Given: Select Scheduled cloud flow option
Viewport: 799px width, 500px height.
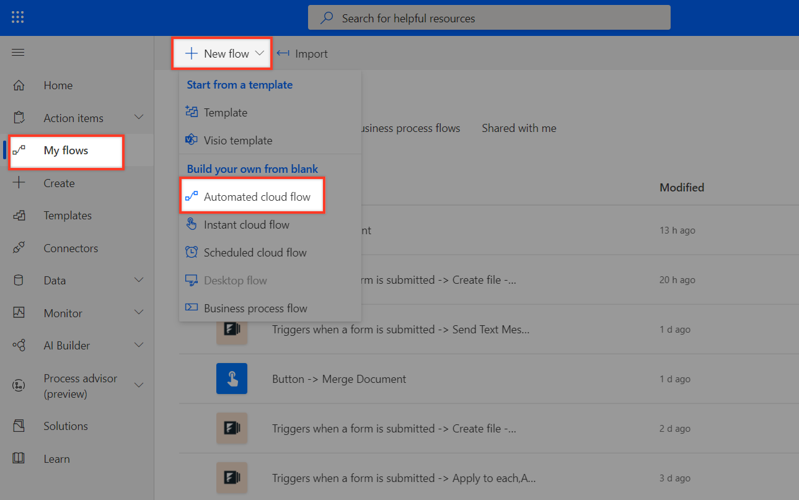Looking at the screenshot, I should pos(254,252).
